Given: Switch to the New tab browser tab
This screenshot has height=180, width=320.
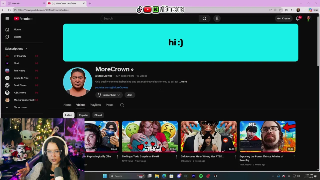Looking at the screenshot, I should point(26,3).
